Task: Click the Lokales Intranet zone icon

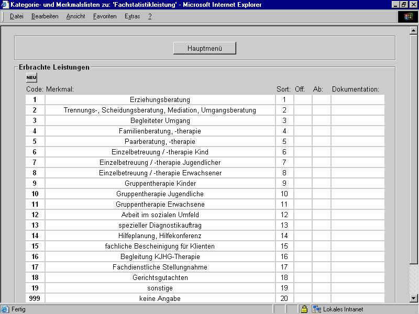Action: 316,309
